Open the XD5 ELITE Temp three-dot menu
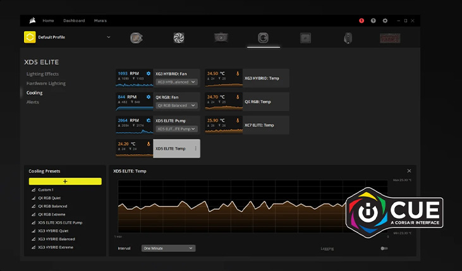The width and height of the screenshot is (462, 271). [x=195, y=149]
